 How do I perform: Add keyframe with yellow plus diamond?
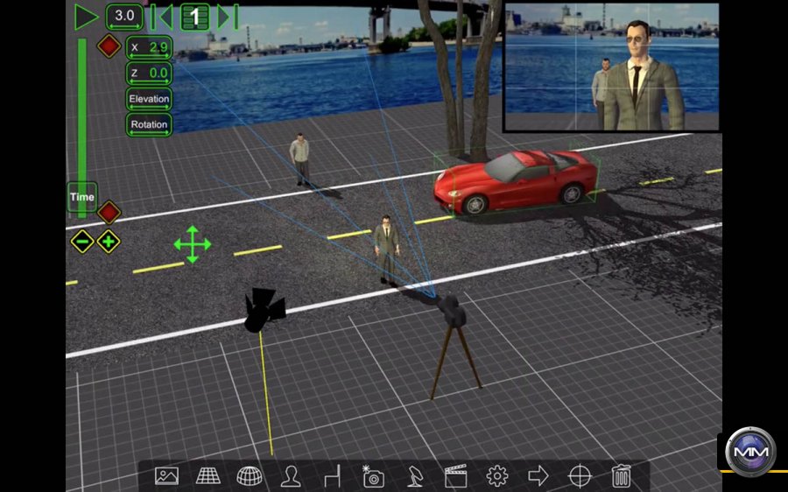(109, 242)
